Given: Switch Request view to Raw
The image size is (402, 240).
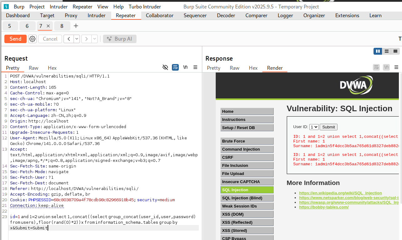Looking at the screenshot, I should click(33, 68).
